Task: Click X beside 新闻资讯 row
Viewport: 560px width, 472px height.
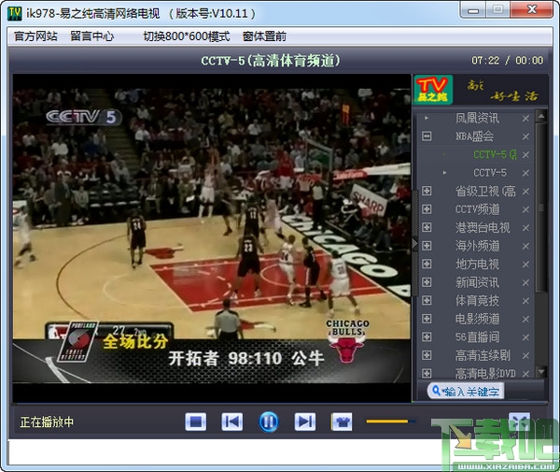Action: tap(525, 282)
